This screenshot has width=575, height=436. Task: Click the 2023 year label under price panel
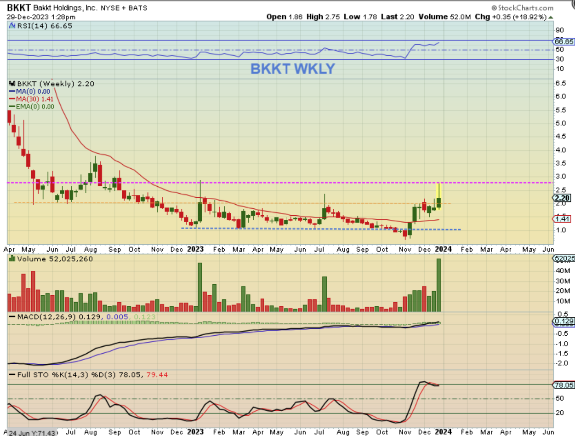195,249
